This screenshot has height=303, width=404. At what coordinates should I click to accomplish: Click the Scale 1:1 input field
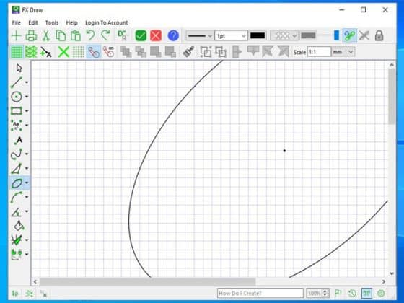coord(319,52)
